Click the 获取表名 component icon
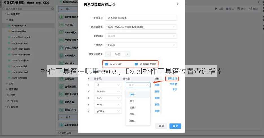This screenshot has height=138, width=264. tap(61, 102)
